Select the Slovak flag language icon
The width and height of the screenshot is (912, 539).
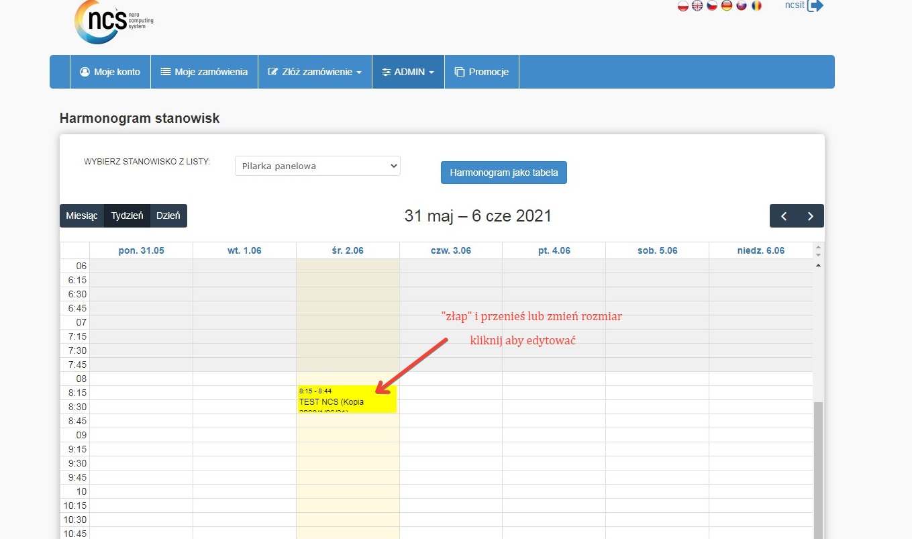click(742, 6)
